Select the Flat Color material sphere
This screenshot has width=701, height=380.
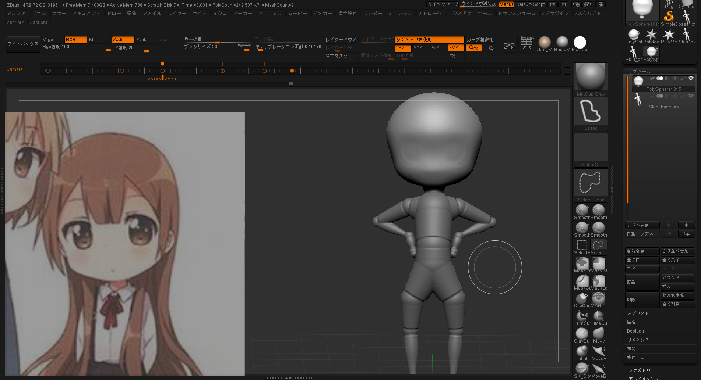[580, 43]
